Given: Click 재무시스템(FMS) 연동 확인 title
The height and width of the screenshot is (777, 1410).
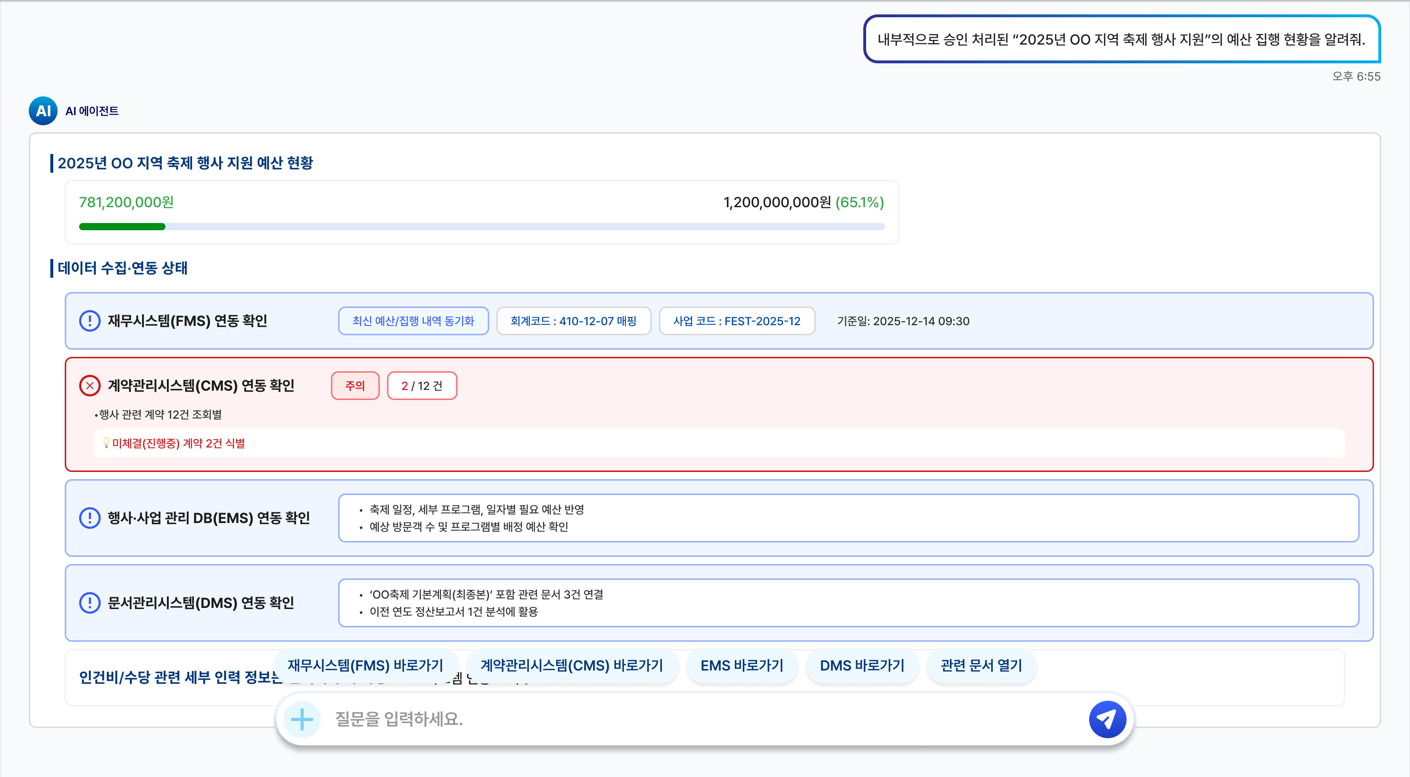Looking at the screenshot, I should click(187, 321).
